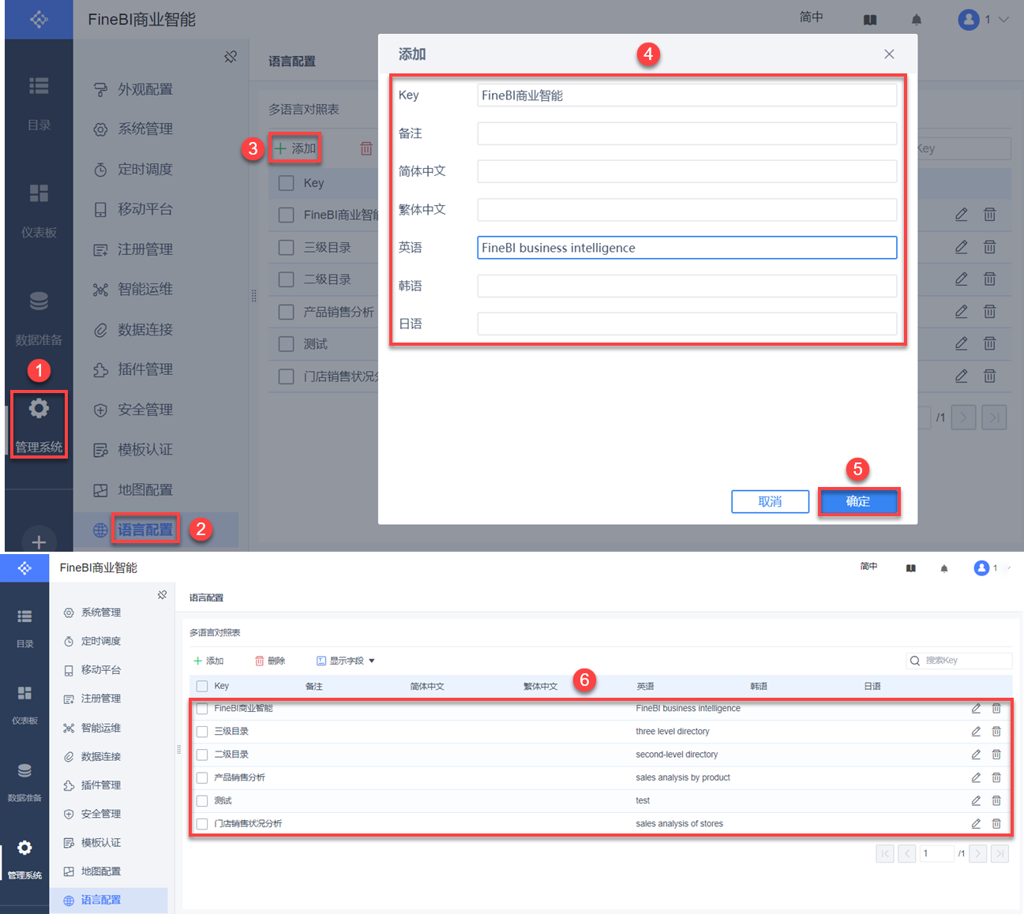Tick checkbox for row 'second-level directory'
The height and width of the screenshot is (914, 1024).
pos(202,755)
